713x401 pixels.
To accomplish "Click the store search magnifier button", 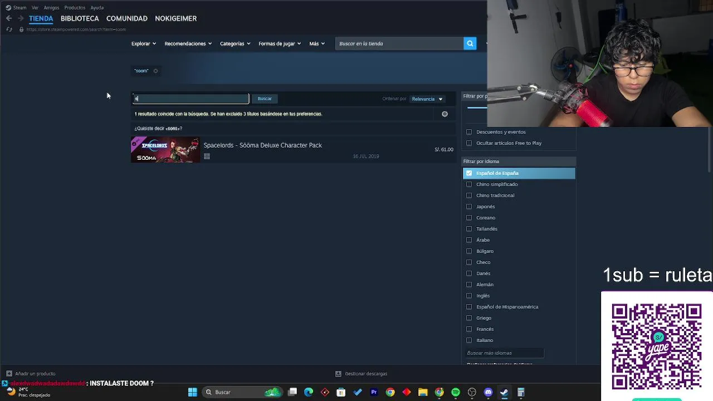I will [x=470, y=43].
